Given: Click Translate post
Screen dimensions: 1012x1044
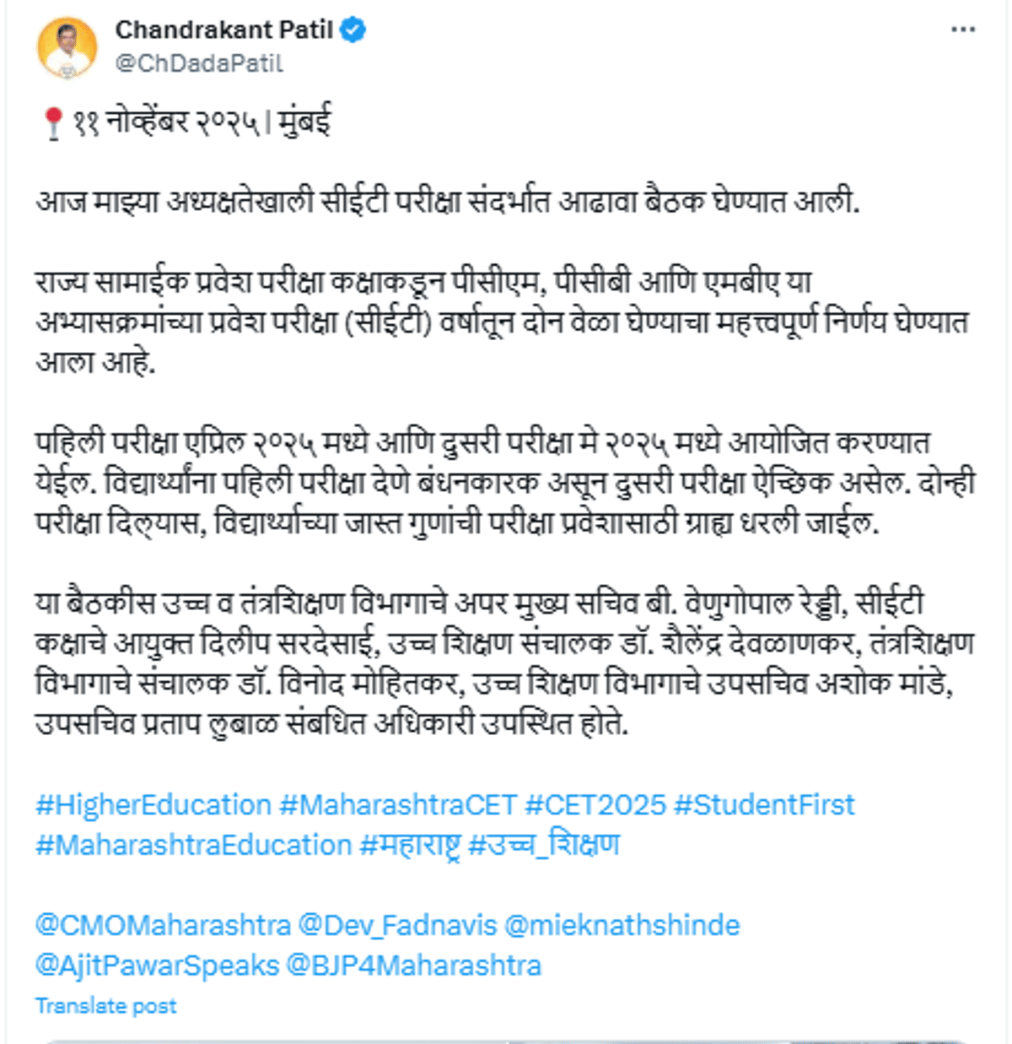Looking at the screenshot, I should 106,1006.
